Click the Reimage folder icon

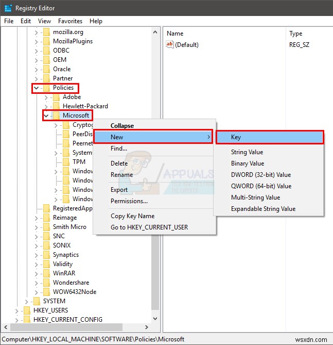pos(46,218)
